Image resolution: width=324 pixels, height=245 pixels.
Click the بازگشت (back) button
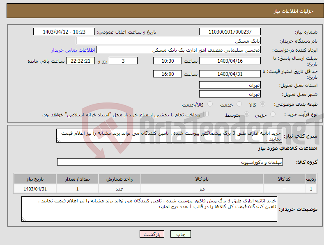[x=152, y=234]
